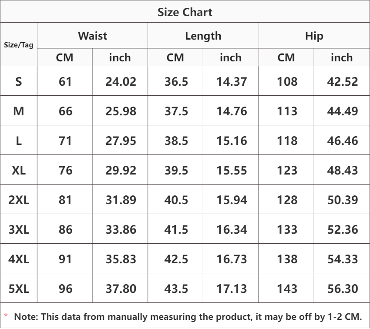The image size is (370, 329).
Task: Select the hip inch value 56.30
Action: (x=343, y=289)
